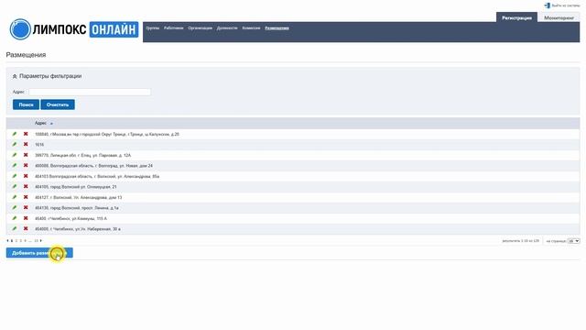Edit the Липецкая обл, Елец address row
The image size is (586, 330).
point(15,155)
